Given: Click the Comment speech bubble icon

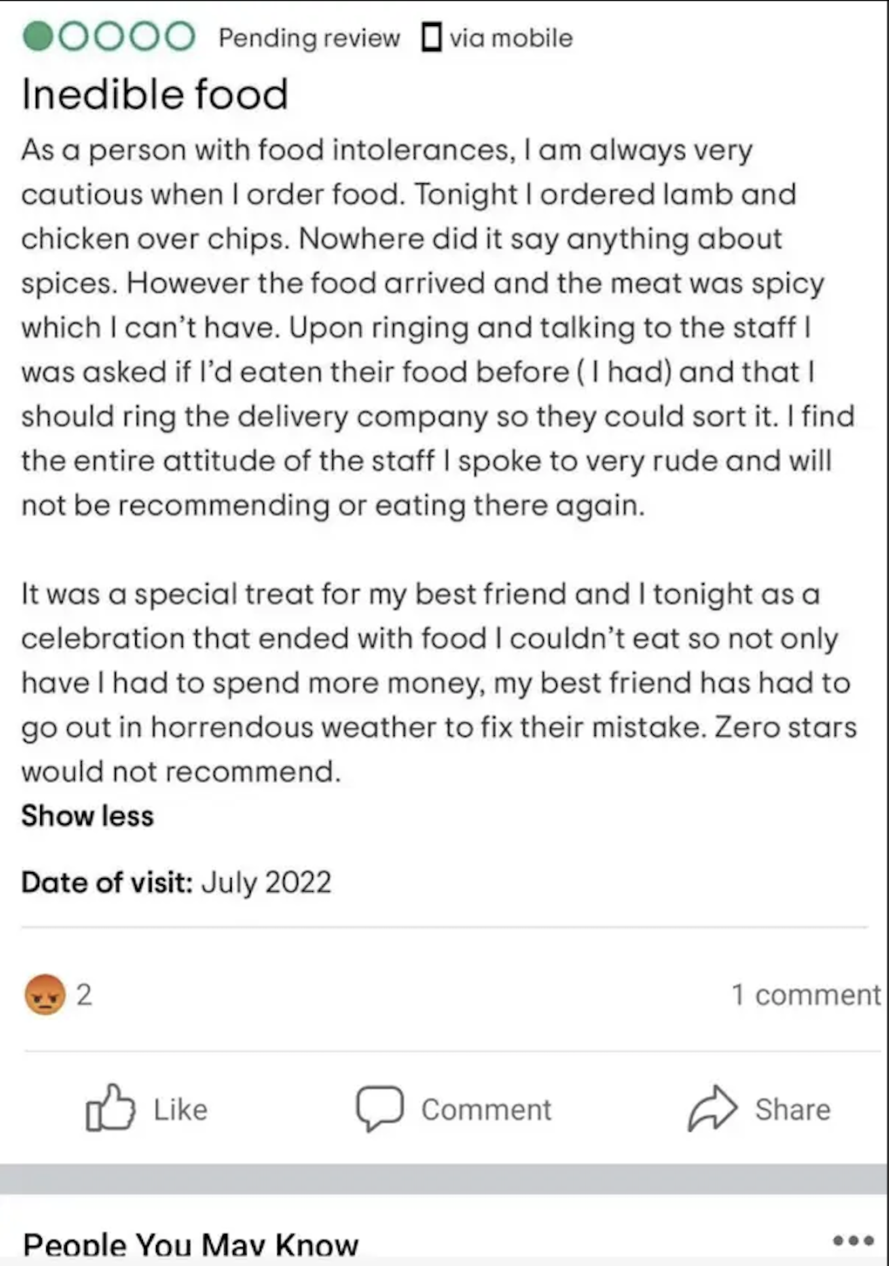Looking at the screenshot, I should (x=379, y=1108).
